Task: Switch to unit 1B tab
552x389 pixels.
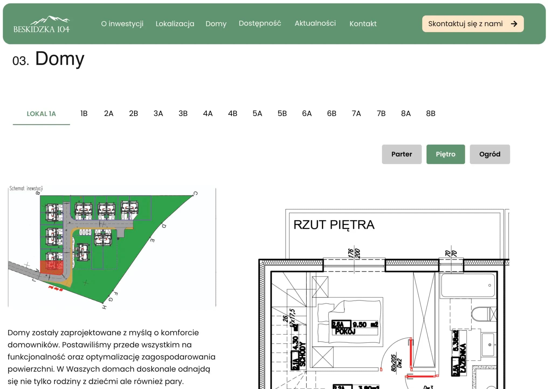Action: tap(84, 114)
